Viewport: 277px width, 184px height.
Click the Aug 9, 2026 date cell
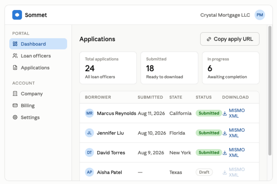[151, 153]
